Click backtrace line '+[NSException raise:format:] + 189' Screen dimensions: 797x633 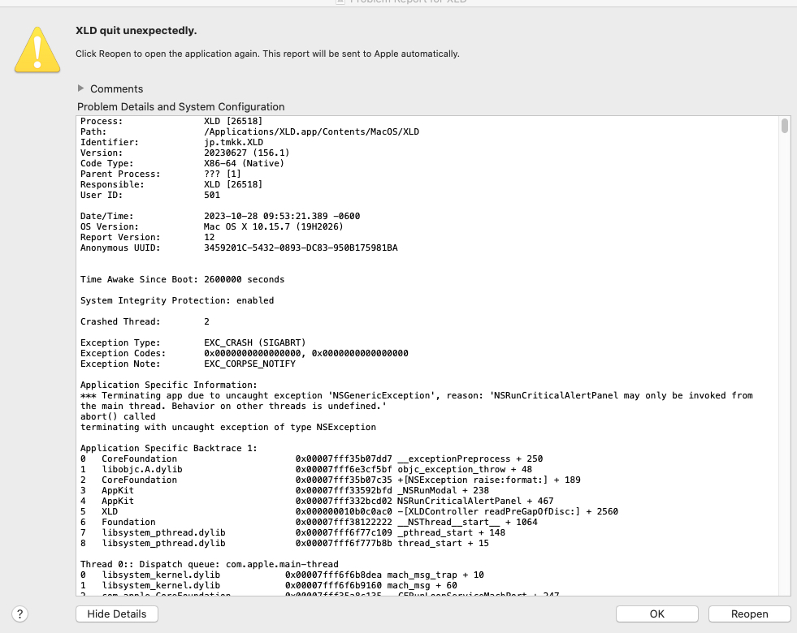pos(331,480)
